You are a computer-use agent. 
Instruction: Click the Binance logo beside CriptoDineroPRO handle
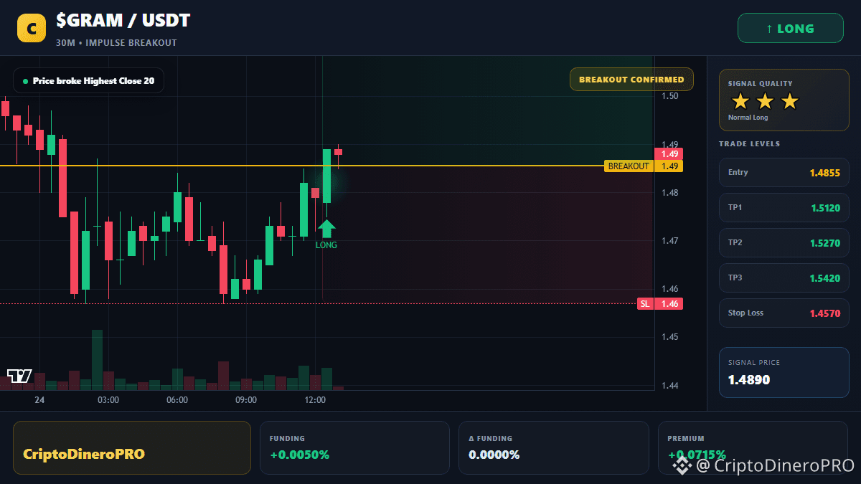(x=681, y=465)
